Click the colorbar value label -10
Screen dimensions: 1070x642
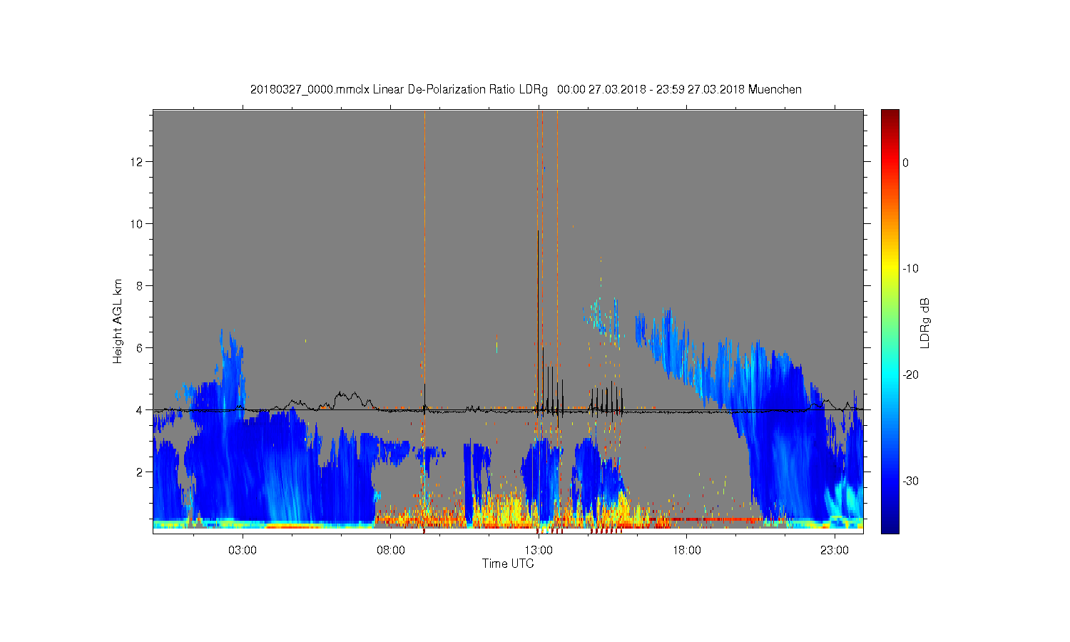click(x=910, y=269)
